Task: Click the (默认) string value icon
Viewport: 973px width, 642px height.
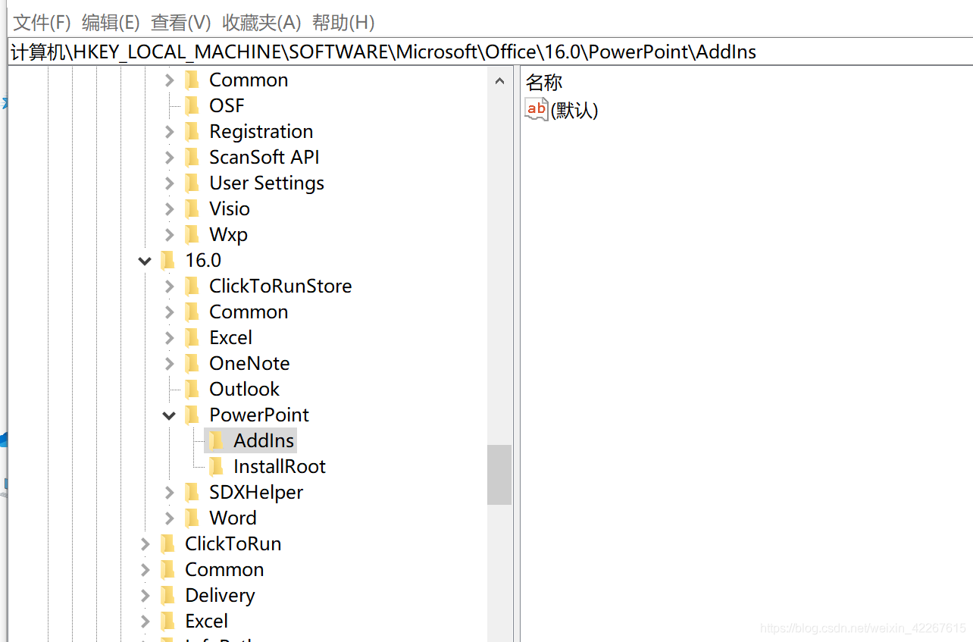Action: point(536,109)
